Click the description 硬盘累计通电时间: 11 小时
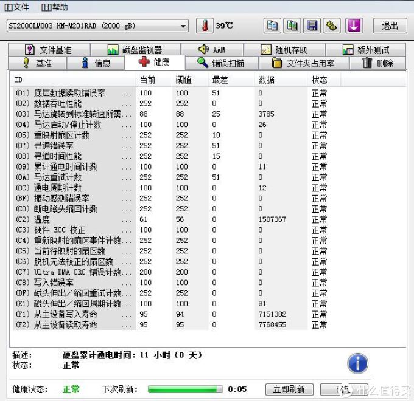The image size is (414, 401). pyautogui.click(x=132, y=355)
